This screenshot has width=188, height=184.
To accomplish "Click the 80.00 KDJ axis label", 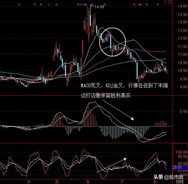I will [182, 156].
